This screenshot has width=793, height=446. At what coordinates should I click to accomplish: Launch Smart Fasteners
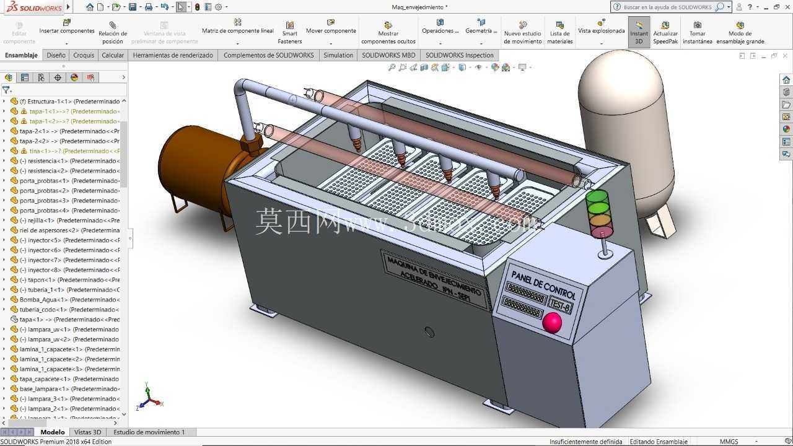click(x=290, y=33)
